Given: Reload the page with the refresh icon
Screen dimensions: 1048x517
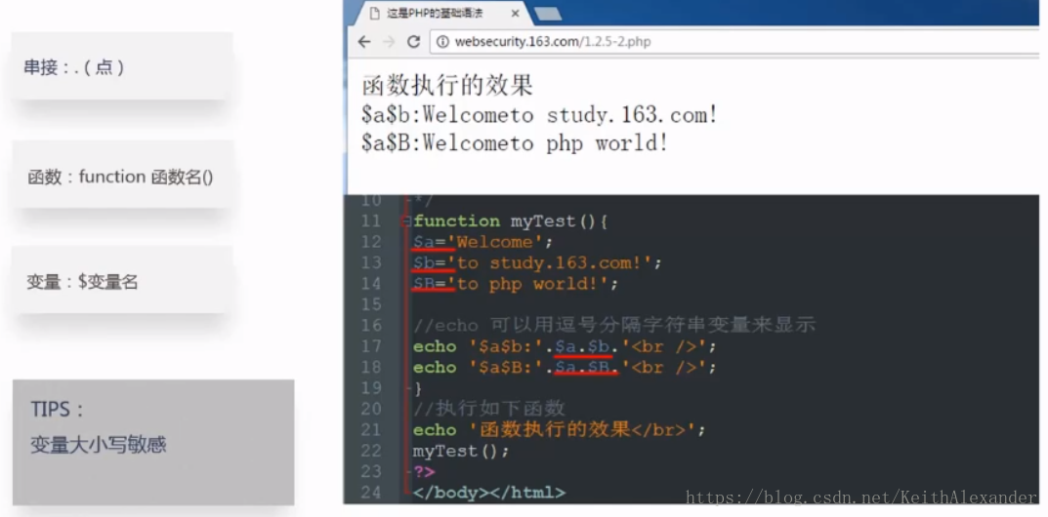Looking at the screenshot, I should point(414,42).
